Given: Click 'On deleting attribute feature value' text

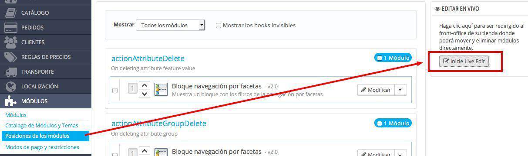Looking at the screenshot, I should click(153, 68).
